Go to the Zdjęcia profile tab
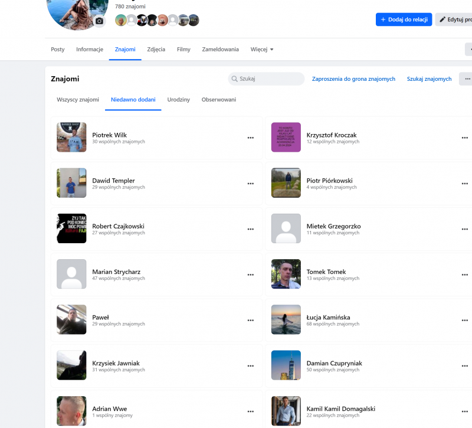The image size is (472, 428). coord(156,50)
